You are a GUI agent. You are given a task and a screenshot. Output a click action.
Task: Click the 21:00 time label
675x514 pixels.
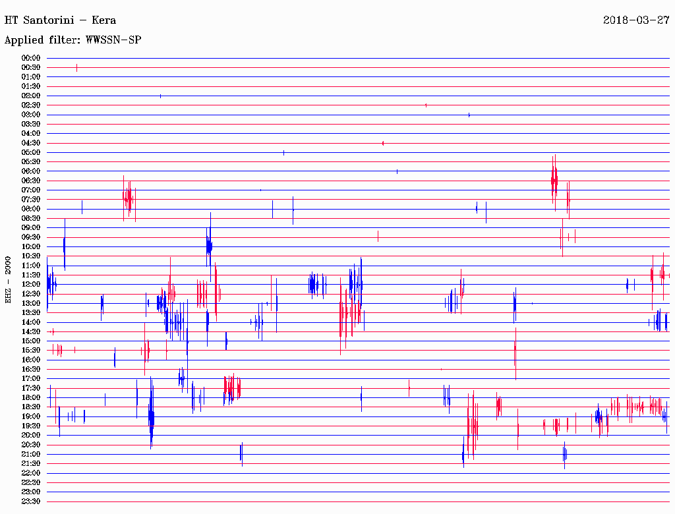pos(31,454)
